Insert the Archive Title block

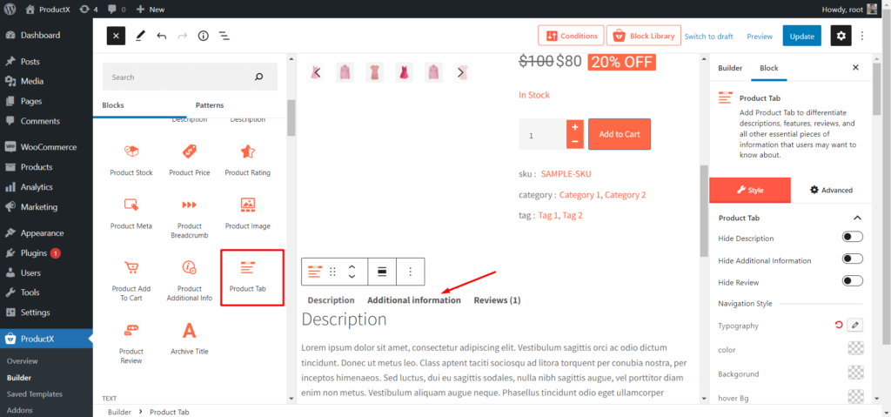coord(189,339)
